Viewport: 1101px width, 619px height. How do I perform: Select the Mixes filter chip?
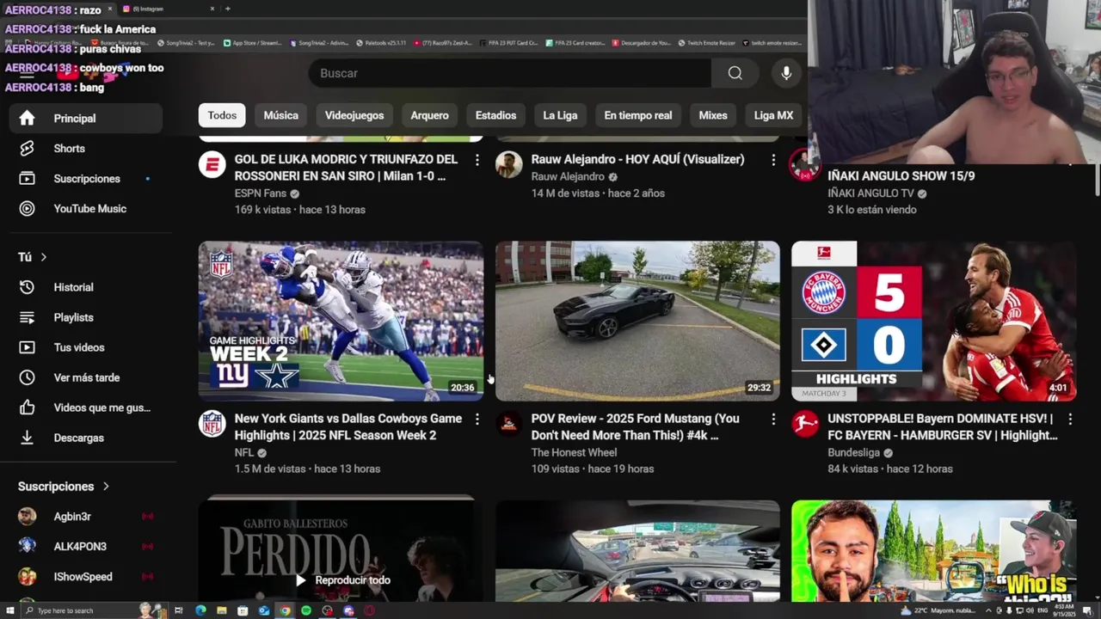(713, 115)
